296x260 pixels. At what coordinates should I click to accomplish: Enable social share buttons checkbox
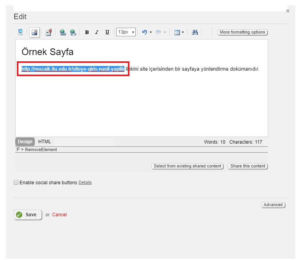pos(16,182)
